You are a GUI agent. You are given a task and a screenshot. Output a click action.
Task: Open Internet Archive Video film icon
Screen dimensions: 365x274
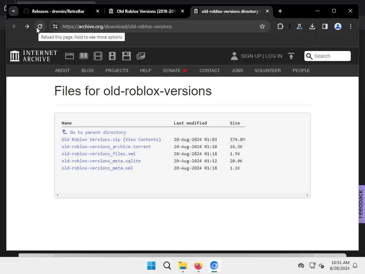pyautogui.click(x=98, y=56)
